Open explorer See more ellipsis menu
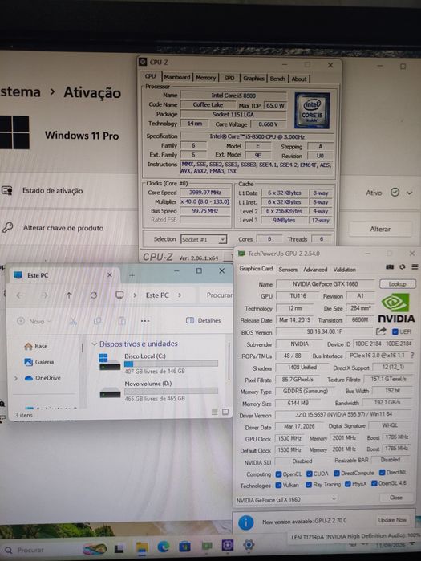 (x=145, y=321)
